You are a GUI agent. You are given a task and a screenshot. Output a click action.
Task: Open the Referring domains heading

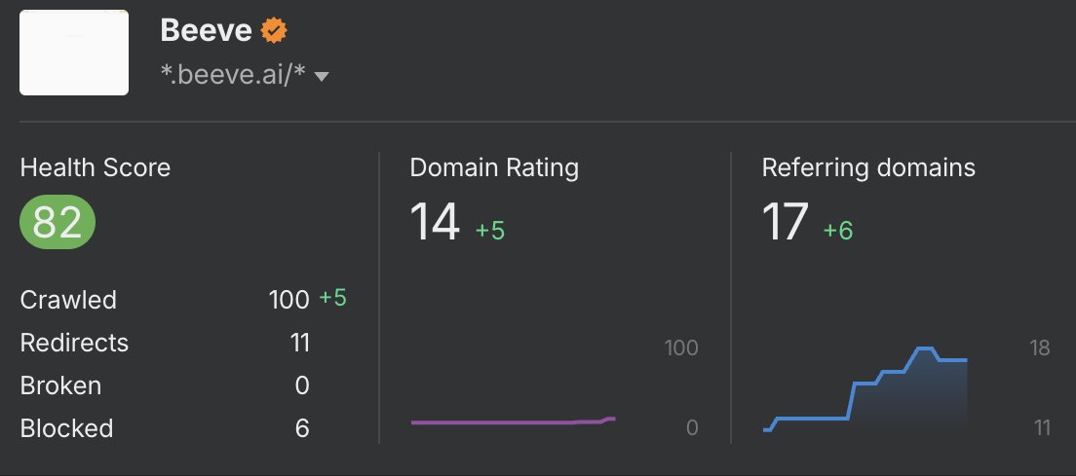point(868,167)
